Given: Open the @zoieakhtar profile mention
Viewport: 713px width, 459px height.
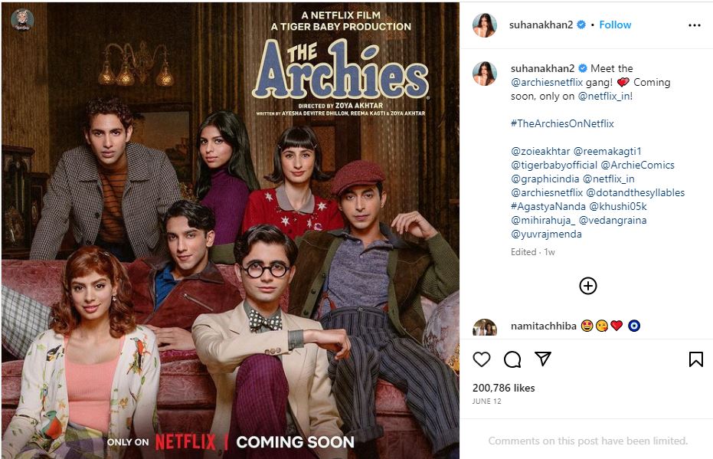Looking at the screenshot, I should (x=540, y=152).
